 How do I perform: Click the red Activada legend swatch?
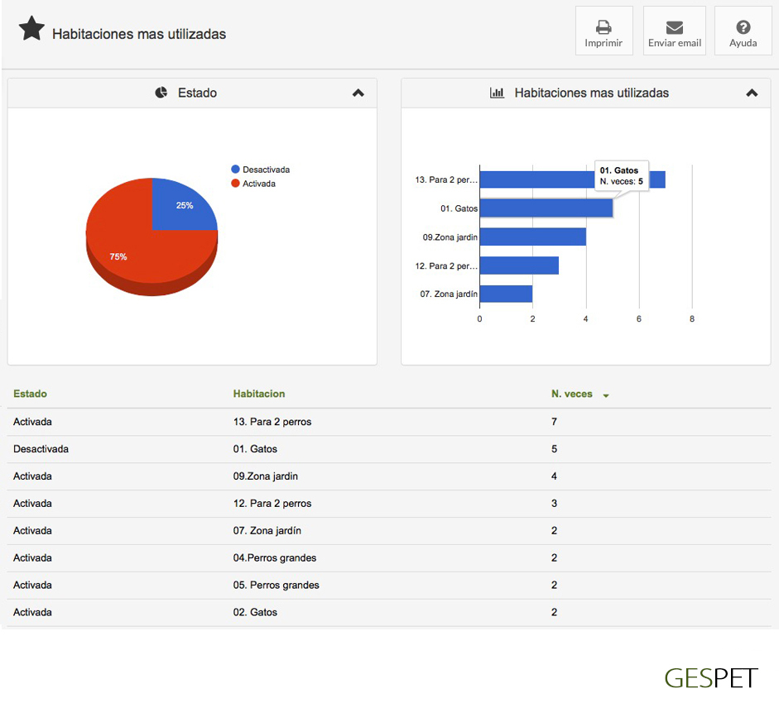click(x=236, y=184)
